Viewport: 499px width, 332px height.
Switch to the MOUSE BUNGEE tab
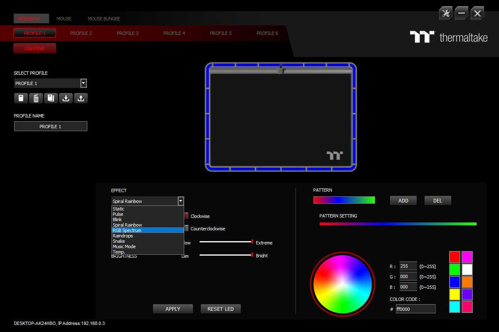(x=104, y=19)
